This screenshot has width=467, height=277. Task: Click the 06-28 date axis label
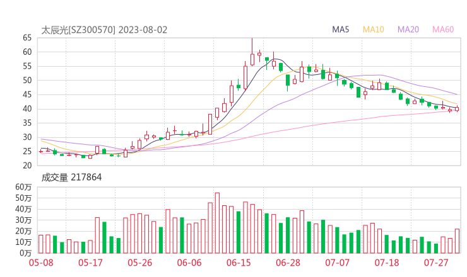[288, 263]
